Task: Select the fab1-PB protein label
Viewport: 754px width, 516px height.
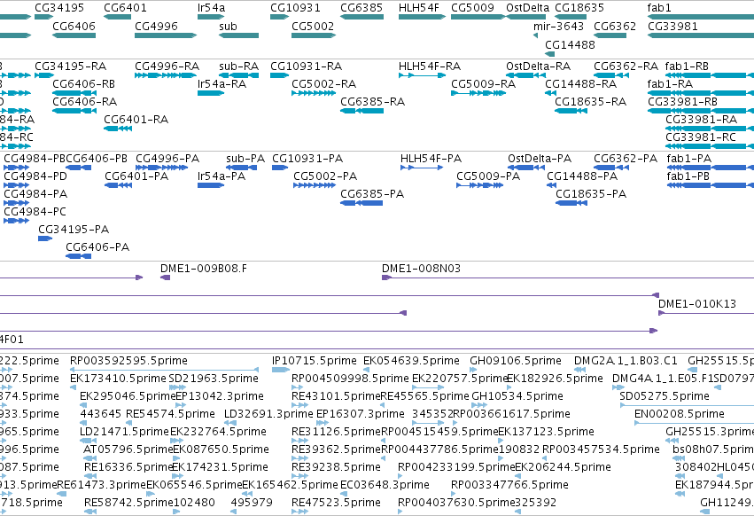Action: (x=688, y=176)
